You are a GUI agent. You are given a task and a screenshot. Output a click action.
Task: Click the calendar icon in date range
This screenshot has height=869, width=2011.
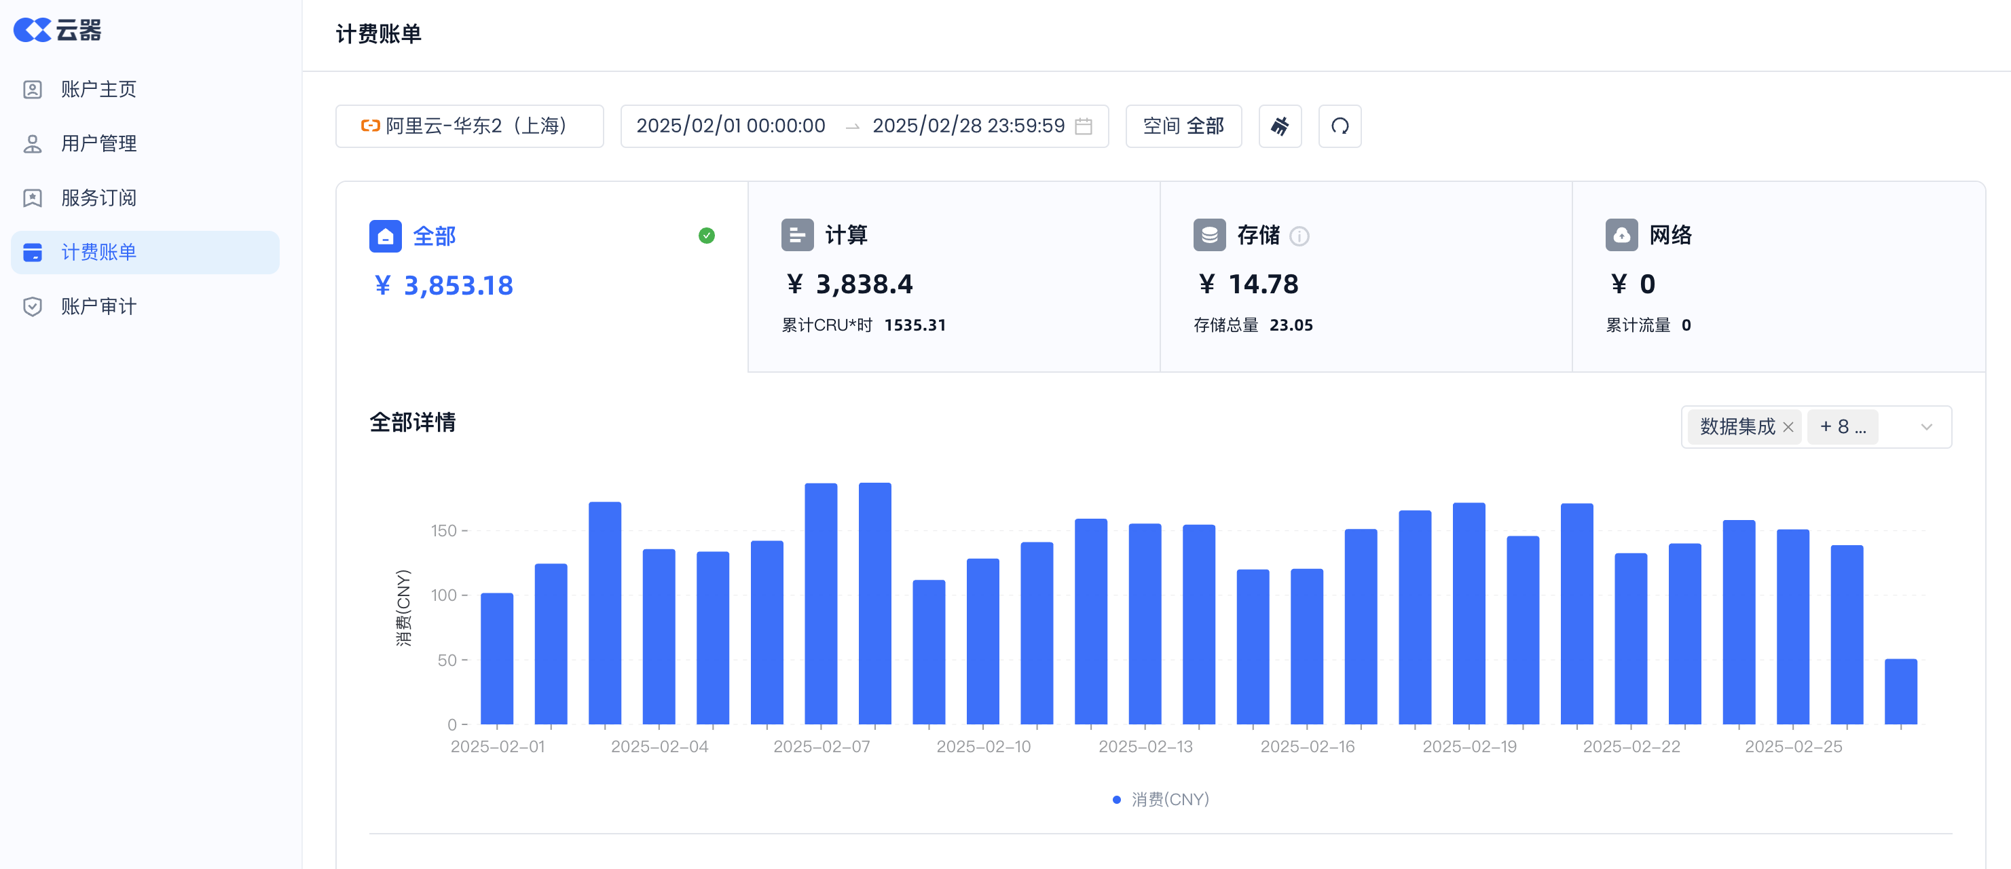click(x=1083, y=126)
